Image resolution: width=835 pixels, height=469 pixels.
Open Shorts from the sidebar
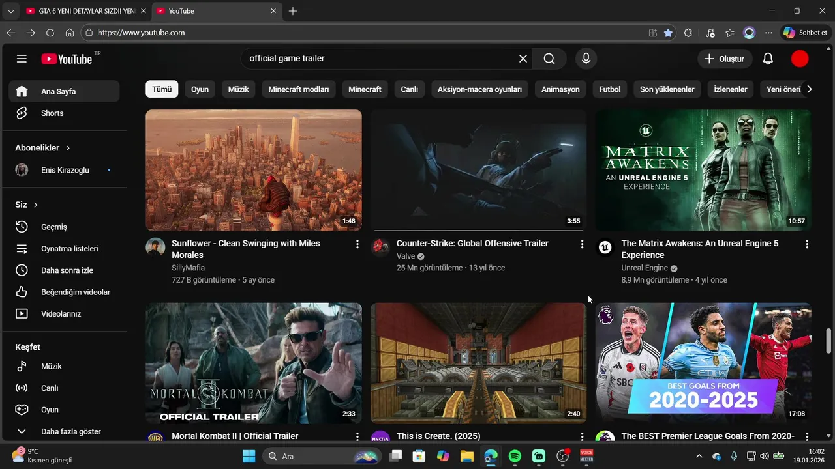click(x=64, y=113)
